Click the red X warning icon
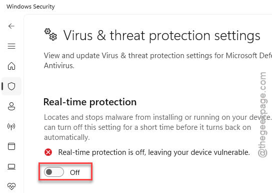Image resolution: width=272 pixels, height=193 pixels. (48, 152)
